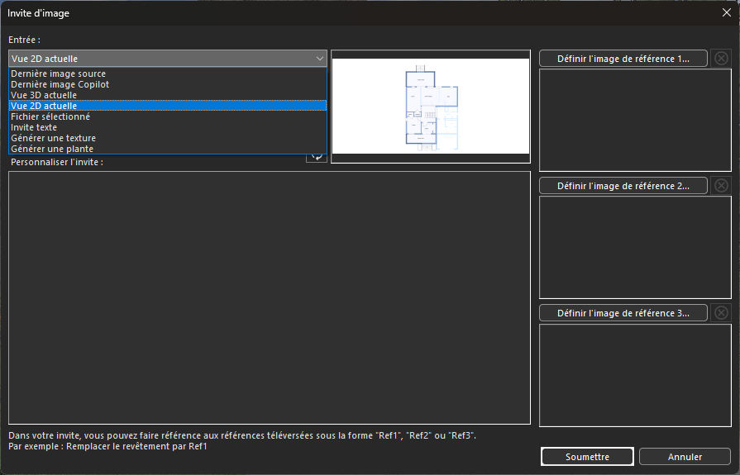Clear reference image 2 with the X icon
This screenshot has width=740, height=475.
coord(721,185)
